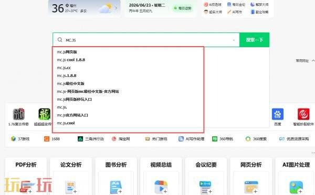Expand the weather card right chevron
The height and width of the screenshot is (195, 315).
[116, 8]
